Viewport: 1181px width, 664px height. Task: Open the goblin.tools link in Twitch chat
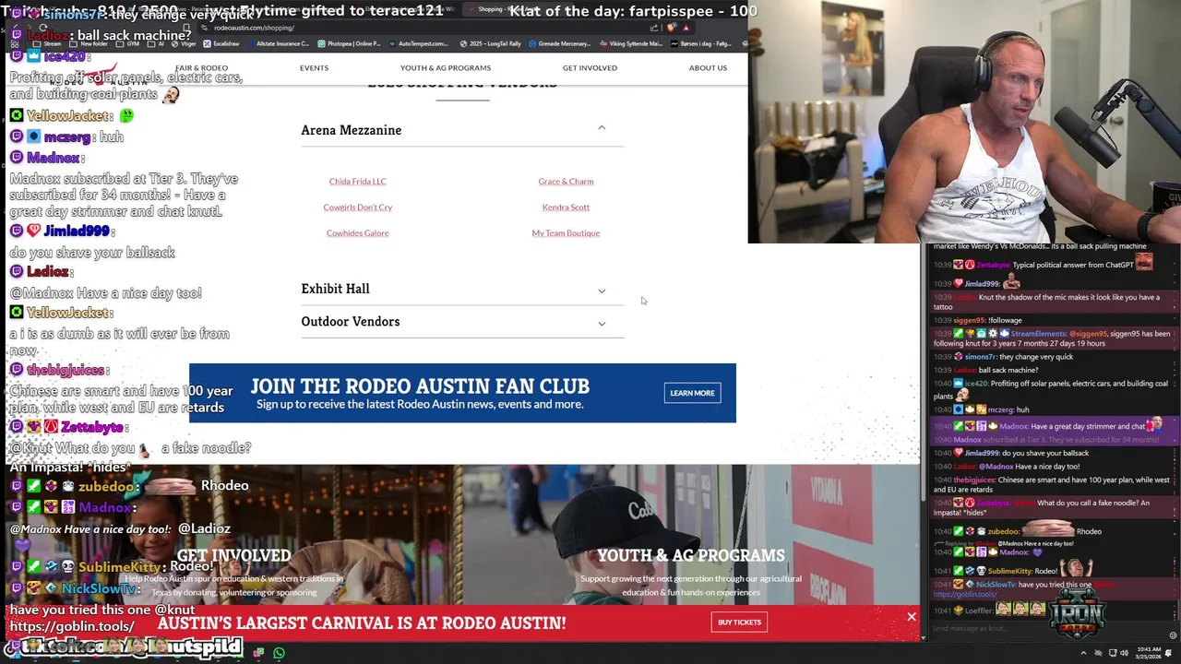pos(964,595)
